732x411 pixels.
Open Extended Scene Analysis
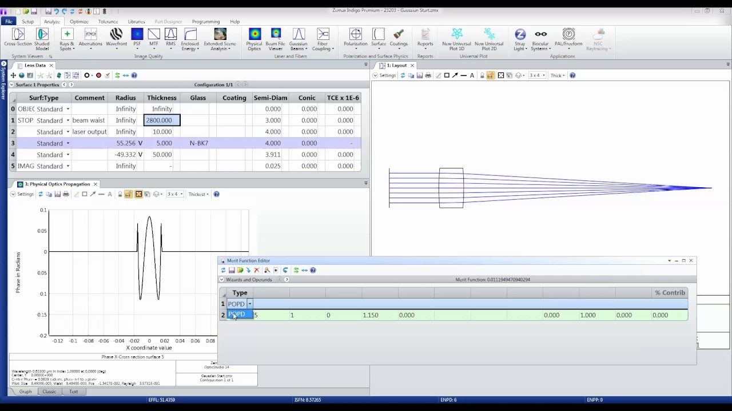pos(220,39)
